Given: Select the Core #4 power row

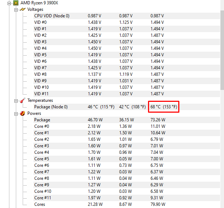Looking at the screenshot, I should [127, 152].
